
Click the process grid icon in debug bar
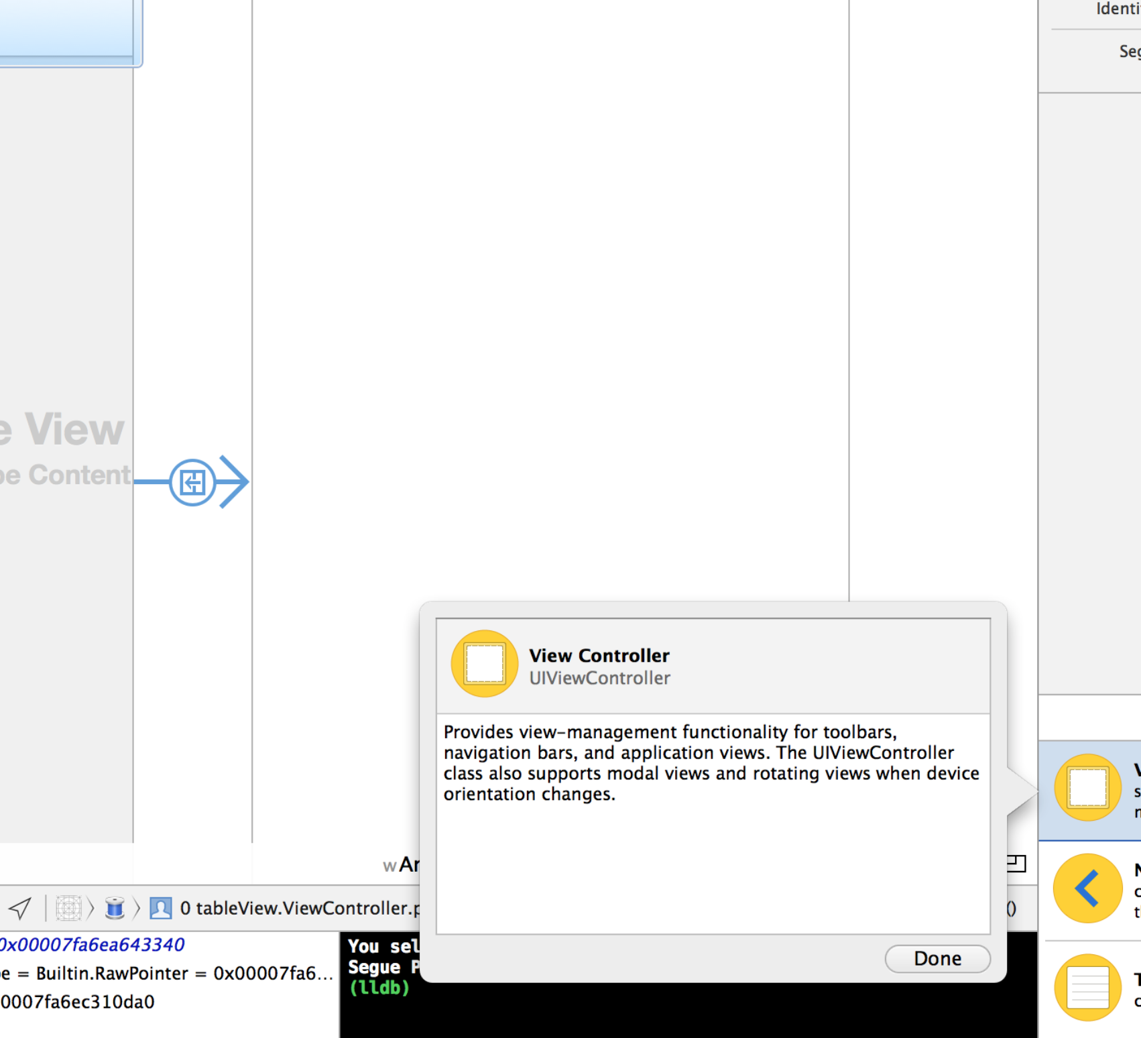pos(68,908)
